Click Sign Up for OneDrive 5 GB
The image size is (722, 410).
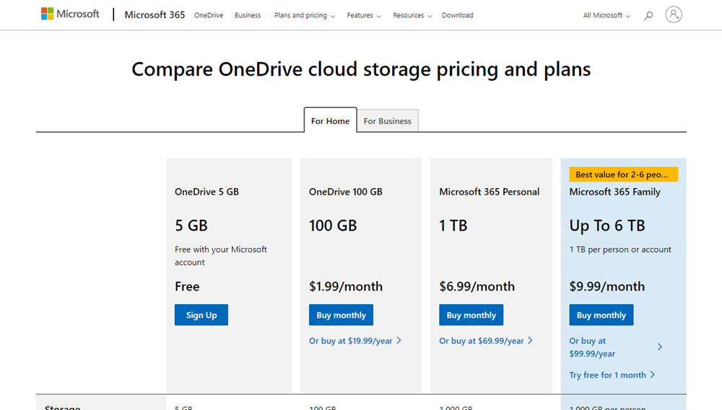click(201, 315)
